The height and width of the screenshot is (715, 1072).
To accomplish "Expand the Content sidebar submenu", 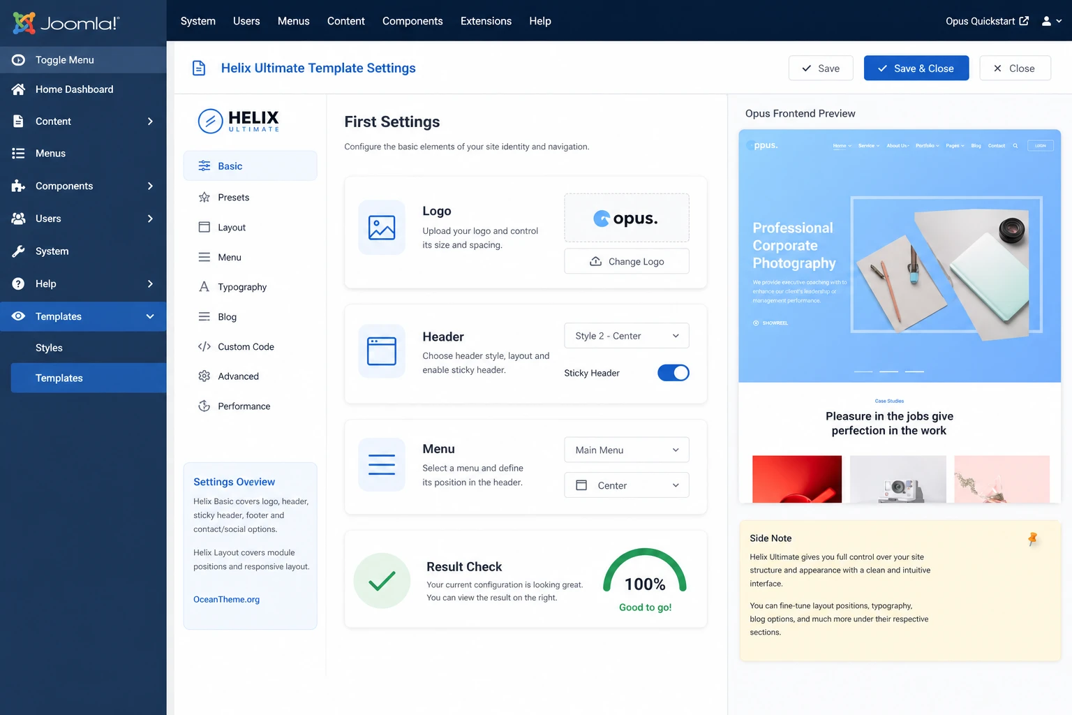I will click(150, 121).
